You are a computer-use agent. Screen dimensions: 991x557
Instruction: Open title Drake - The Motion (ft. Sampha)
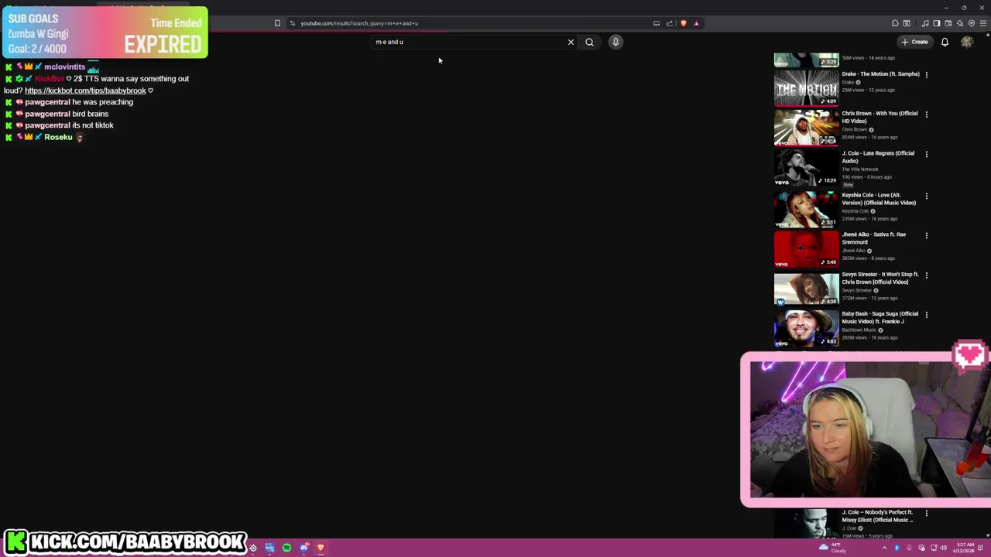(x=880, y=74)
